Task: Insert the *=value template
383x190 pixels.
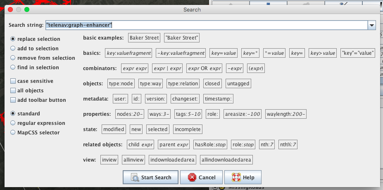Action: click(274, 53)
